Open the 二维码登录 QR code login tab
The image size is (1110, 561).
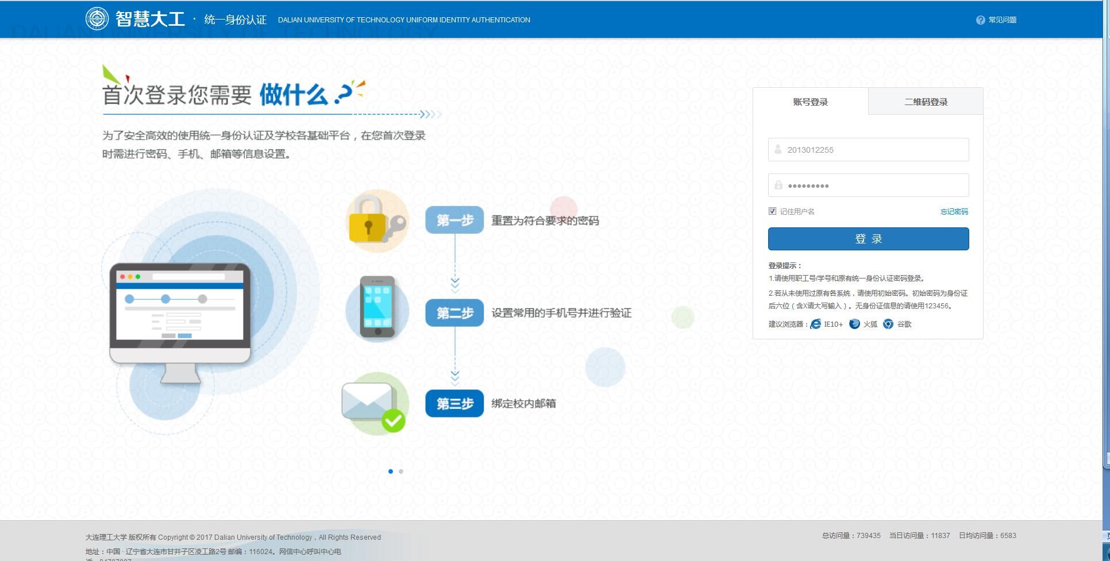pyautogui.click(x=926, y=102)
